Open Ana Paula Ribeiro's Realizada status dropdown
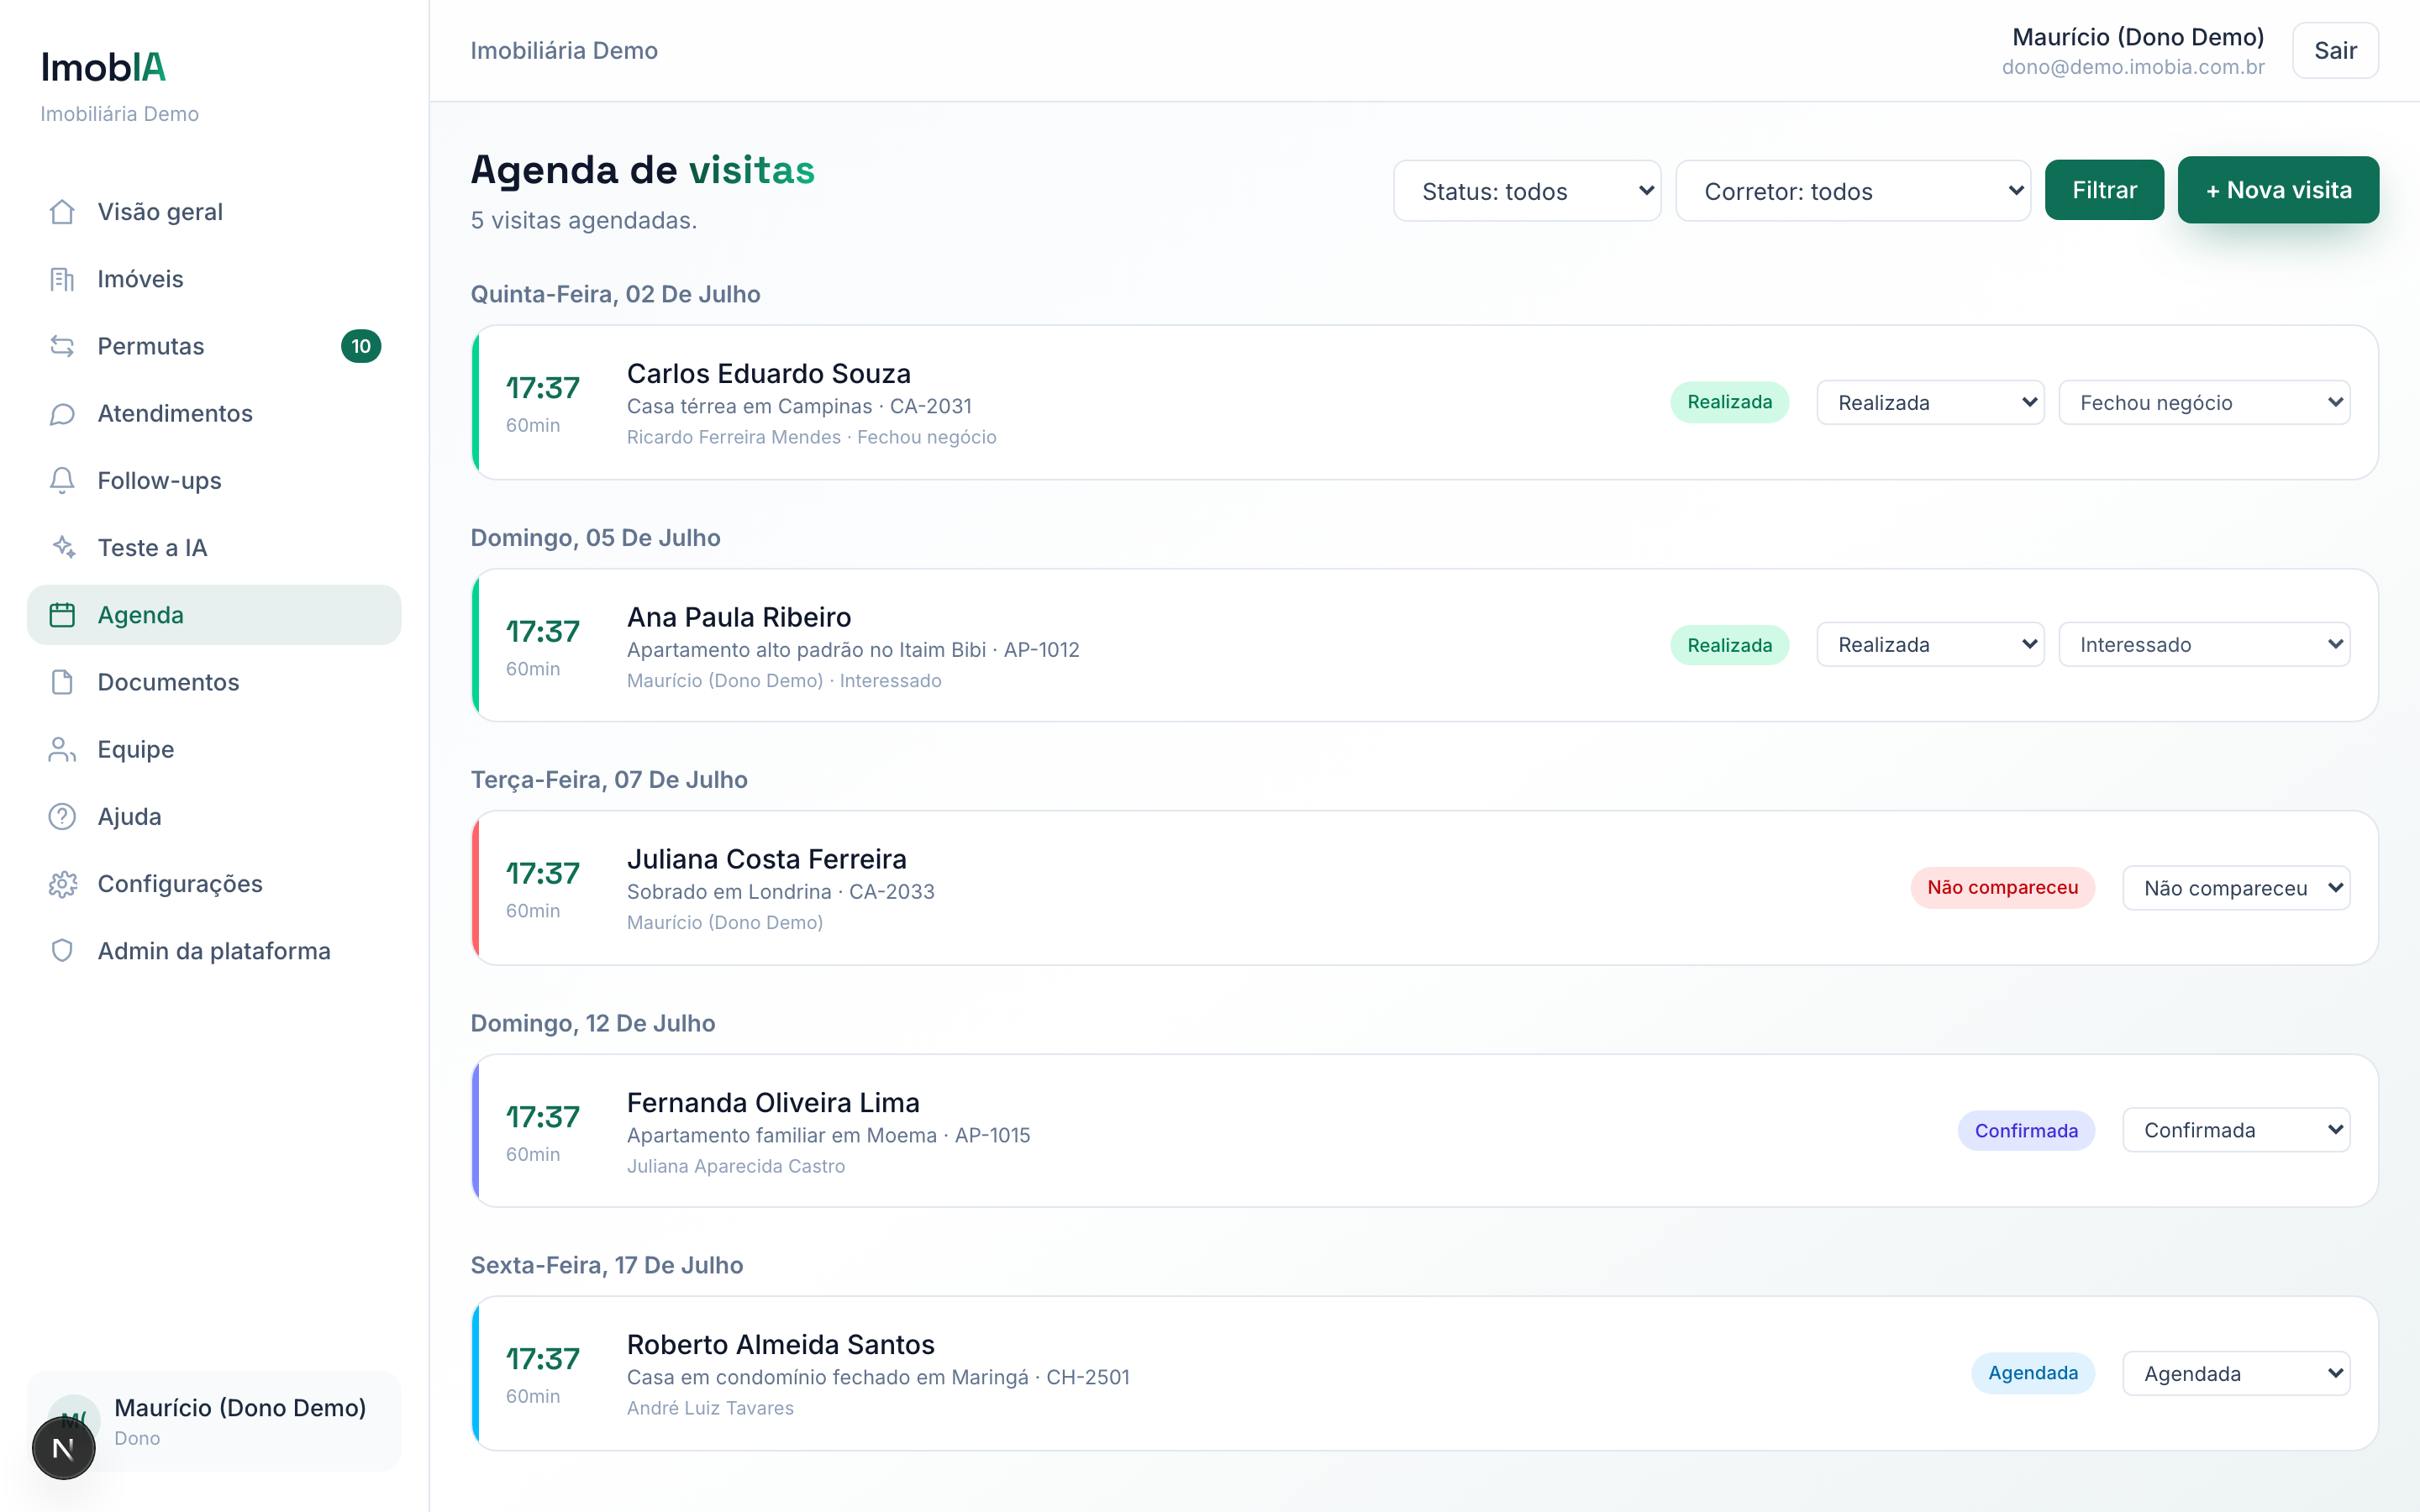This screenshot has height=1512, width=2420. click(1930, 645)
